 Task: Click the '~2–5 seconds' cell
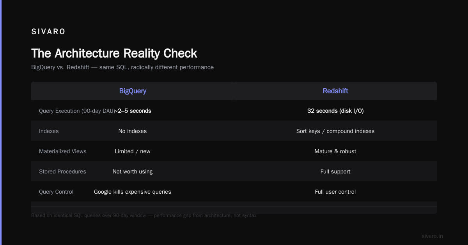click(x=133, y=111)
